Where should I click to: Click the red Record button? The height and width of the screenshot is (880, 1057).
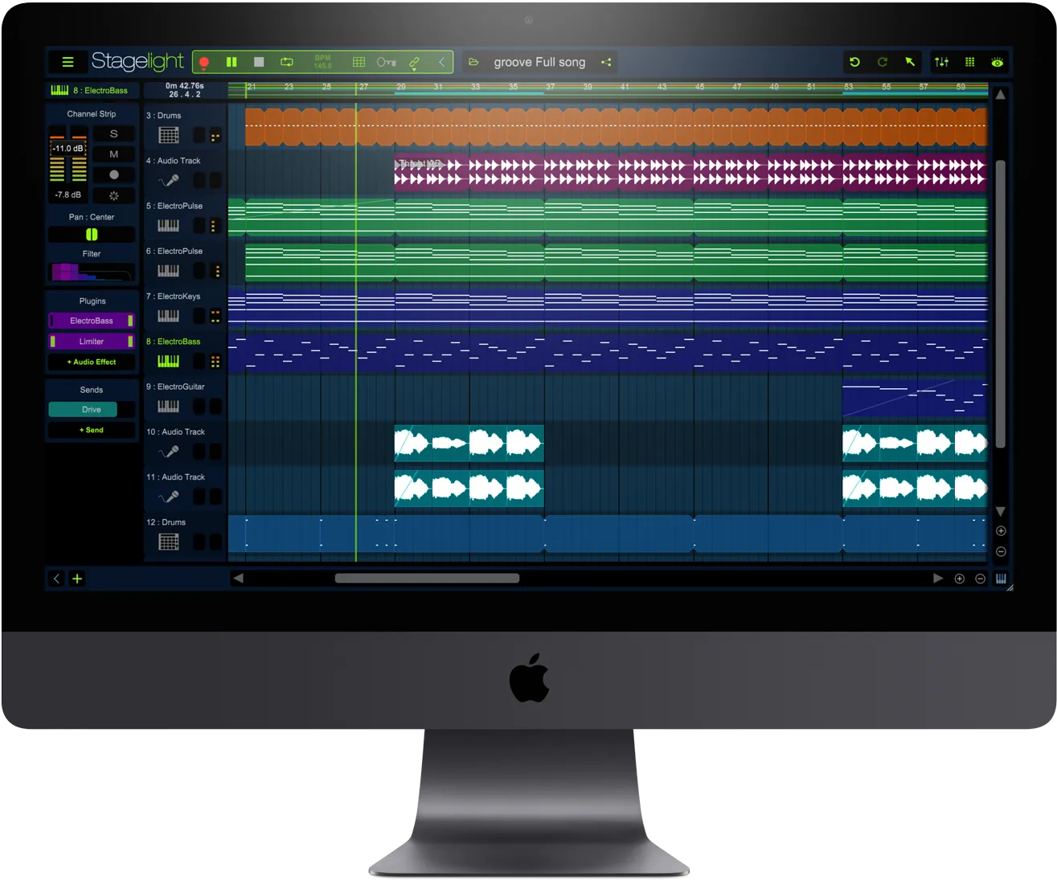(204, 62)
